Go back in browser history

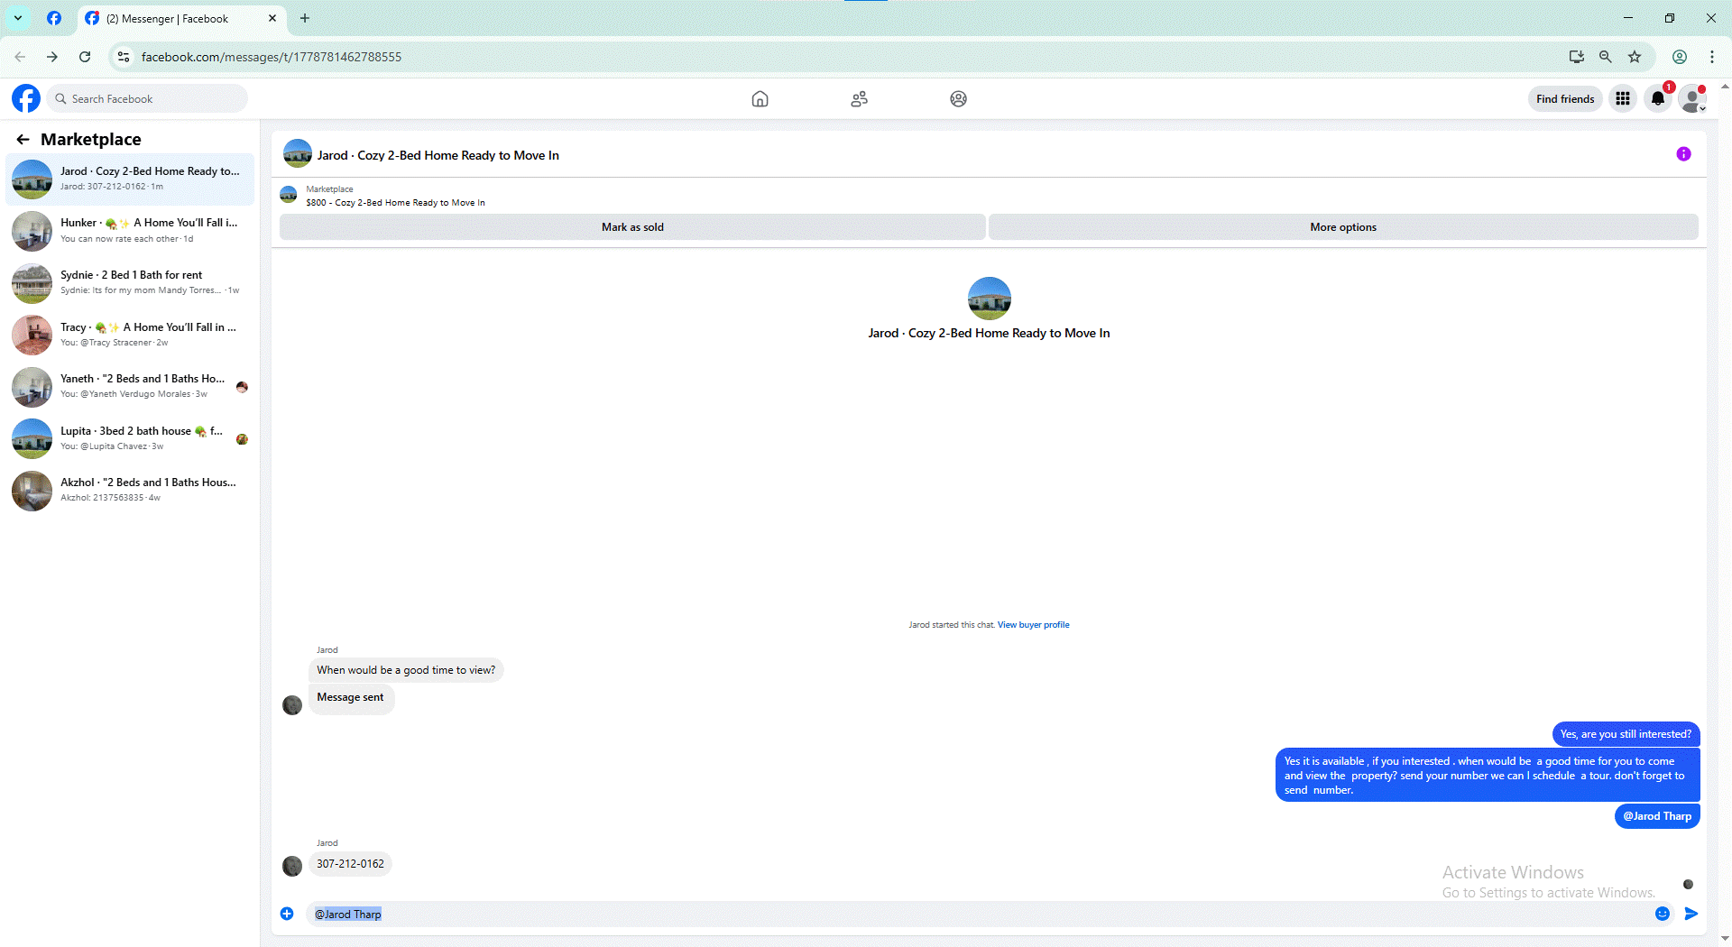[x=20, y=57]
